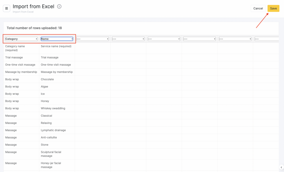Select the Sculptural facial massage cell
284x172 pixels.
click(51, 154)
